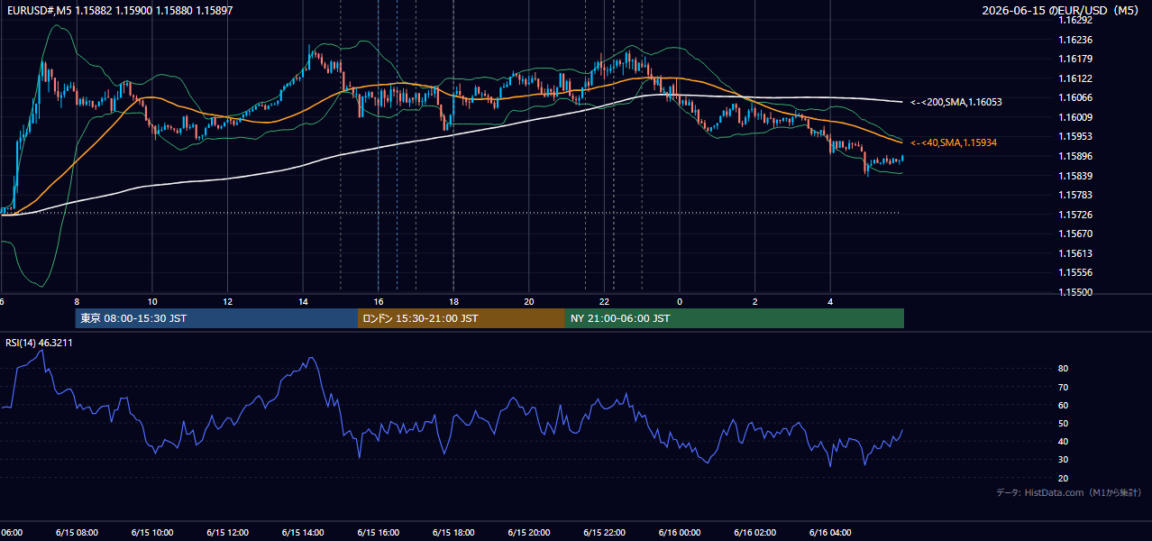Click hour label 4 under the price chart

click(831, 301)
